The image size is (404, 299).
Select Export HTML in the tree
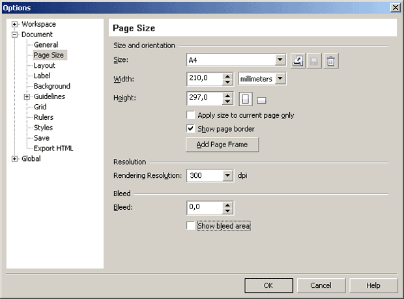tap(53, 149)
